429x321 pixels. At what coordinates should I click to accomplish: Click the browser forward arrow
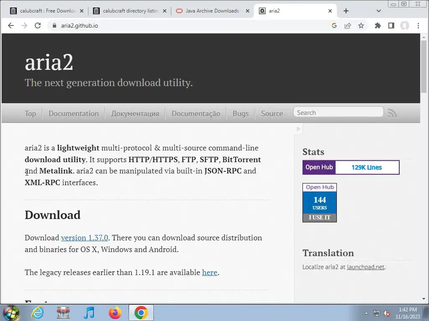[24, 25]
